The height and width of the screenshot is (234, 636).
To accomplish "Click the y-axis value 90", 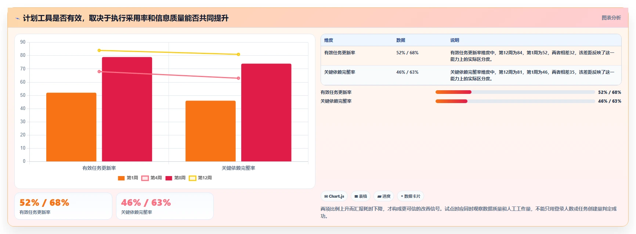I will point(23,42).
